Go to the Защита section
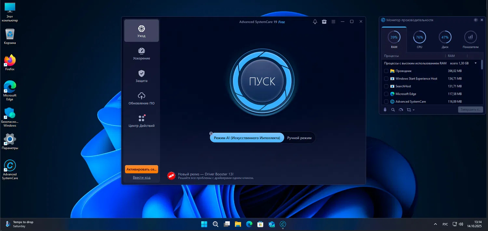 pos(142,76)
